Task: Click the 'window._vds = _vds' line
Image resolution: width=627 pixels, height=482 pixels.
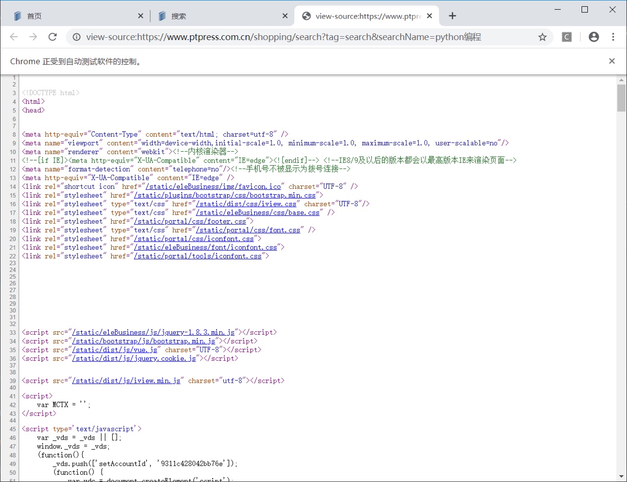Action: (x=73, y=446)
